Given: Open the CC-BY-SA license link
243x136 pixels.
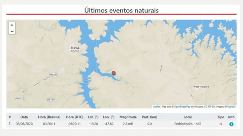Looking at the screenshot, I should click(x=209, y=107).
